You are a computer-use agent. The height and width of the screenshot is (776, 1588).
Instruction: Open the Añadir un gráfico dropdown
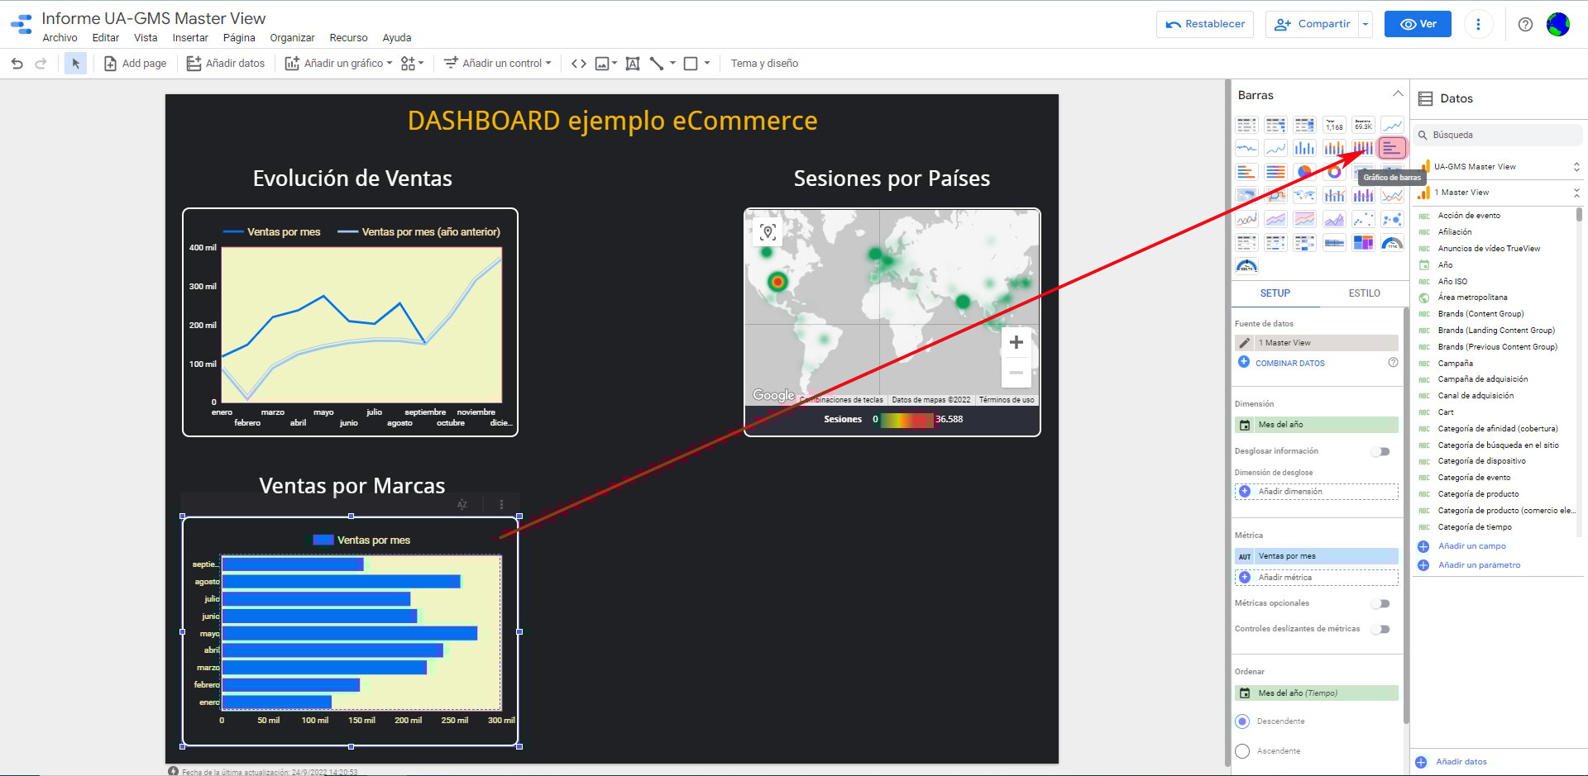click(339, 64)
